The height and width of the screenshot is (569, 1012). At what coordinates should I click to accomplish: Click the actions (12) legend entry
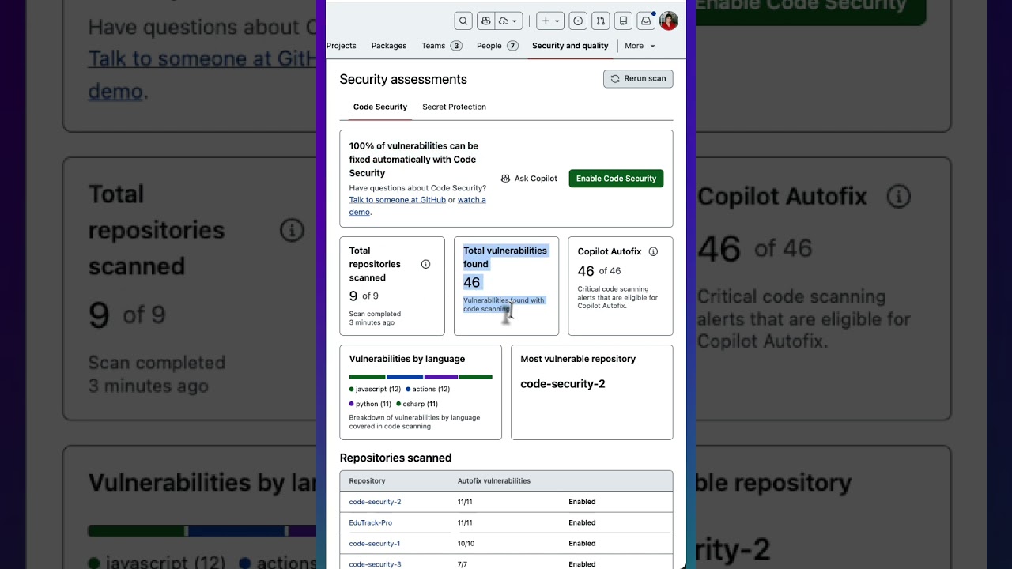pyautogui.click(x=428, y=389)
